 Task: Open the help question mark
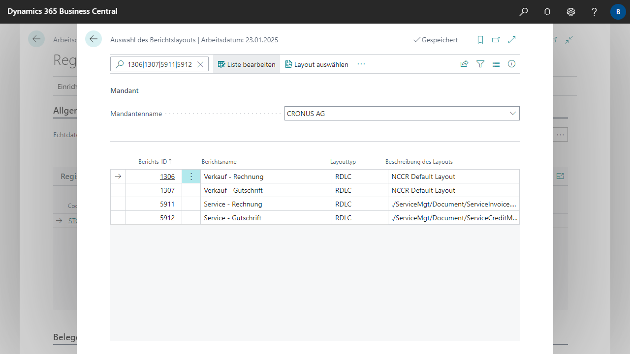pyautogui.click(x=595, y=12)
